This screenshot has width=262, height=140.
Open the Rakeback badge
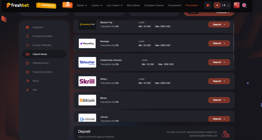pyautogui.click(x=46, y=5)
